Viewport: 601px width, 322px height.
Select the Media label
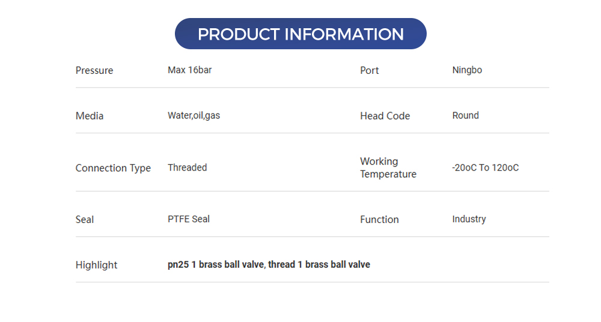pyautogui.click(x=90, y=116)
